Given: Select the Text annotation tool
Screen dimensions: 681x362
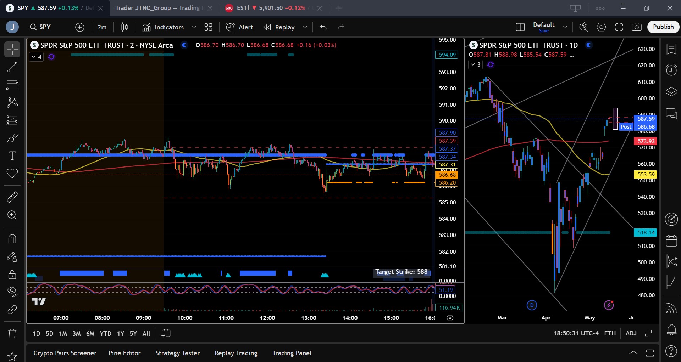Looking at the screenshot, I should [x=12, y=156].
